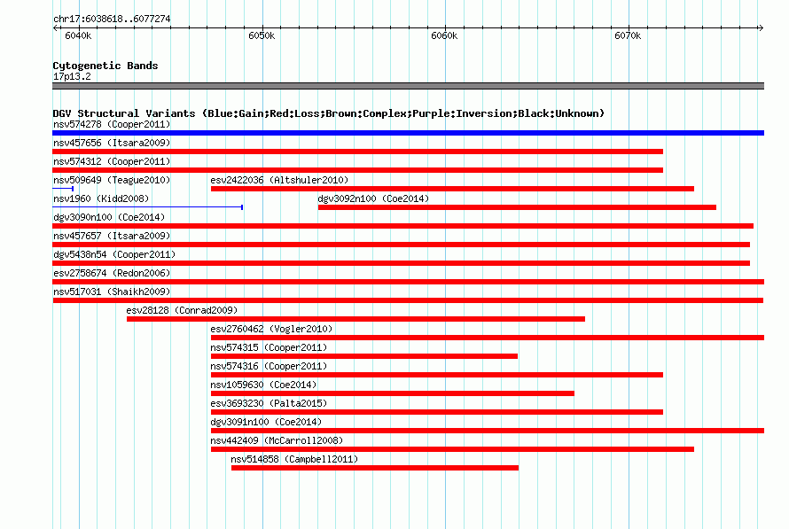Click the red bar under nsv457657

point(401,245)
